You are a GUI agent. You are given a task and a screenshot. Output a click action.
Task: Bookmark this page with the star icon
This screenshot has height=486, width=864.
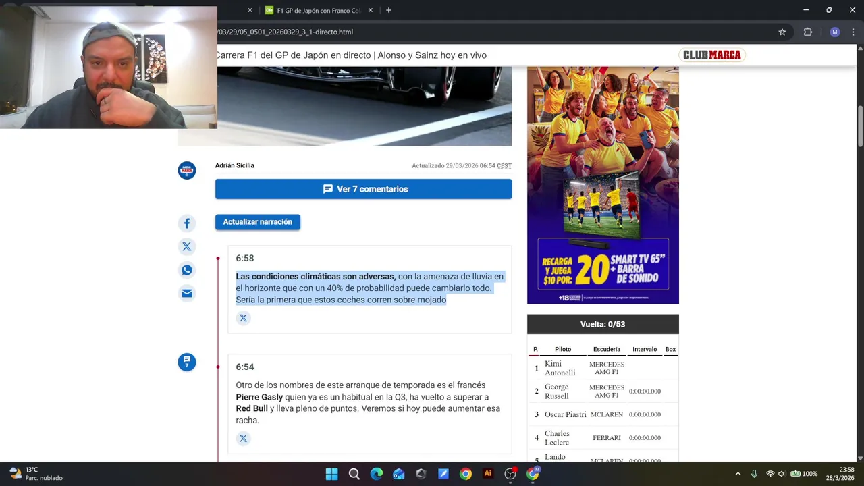click(782, 32)
